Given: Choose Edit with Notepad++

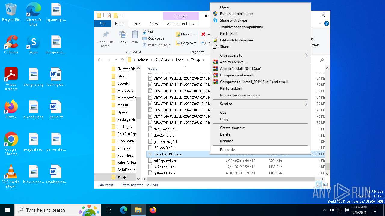Looking at the screenshot, I should click(x=260, y=40).
